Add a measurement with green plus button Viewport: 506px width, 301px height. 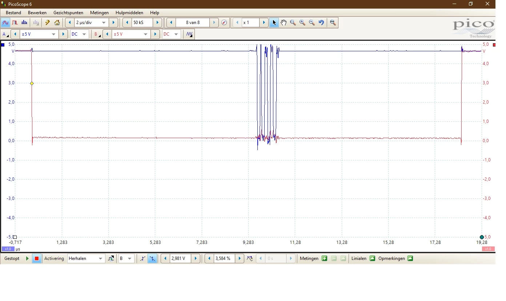click(x=325, y=258)
